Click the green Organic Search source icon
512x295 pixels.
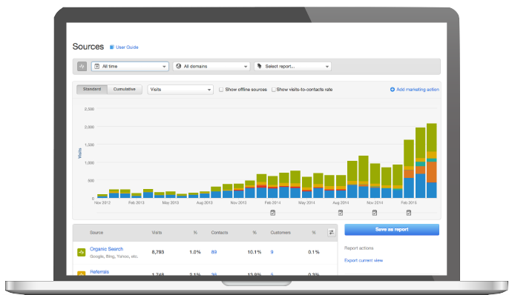(x=82, y=252)
